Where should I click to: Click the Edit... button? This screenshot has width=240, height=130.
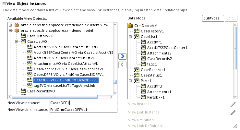tap(231, 18)
